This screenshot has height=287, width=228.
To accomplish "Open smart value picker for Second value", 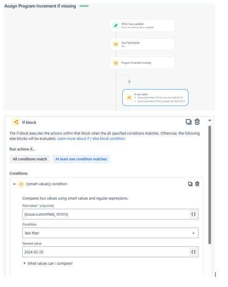I will pyautogui.click(x=193, y=252).
